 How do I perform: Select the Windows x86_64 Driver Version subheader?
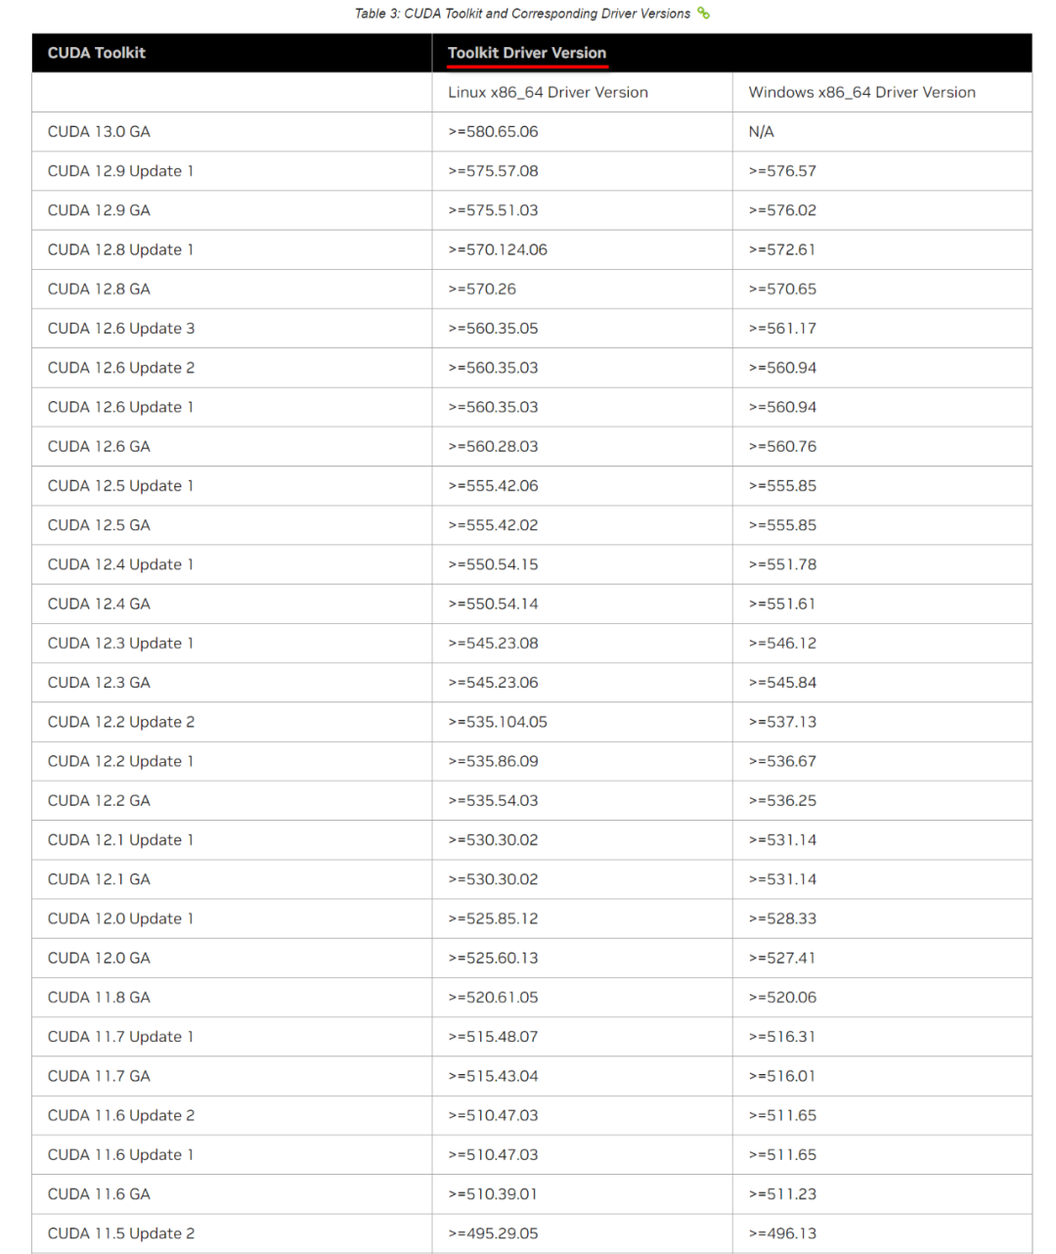861,92
